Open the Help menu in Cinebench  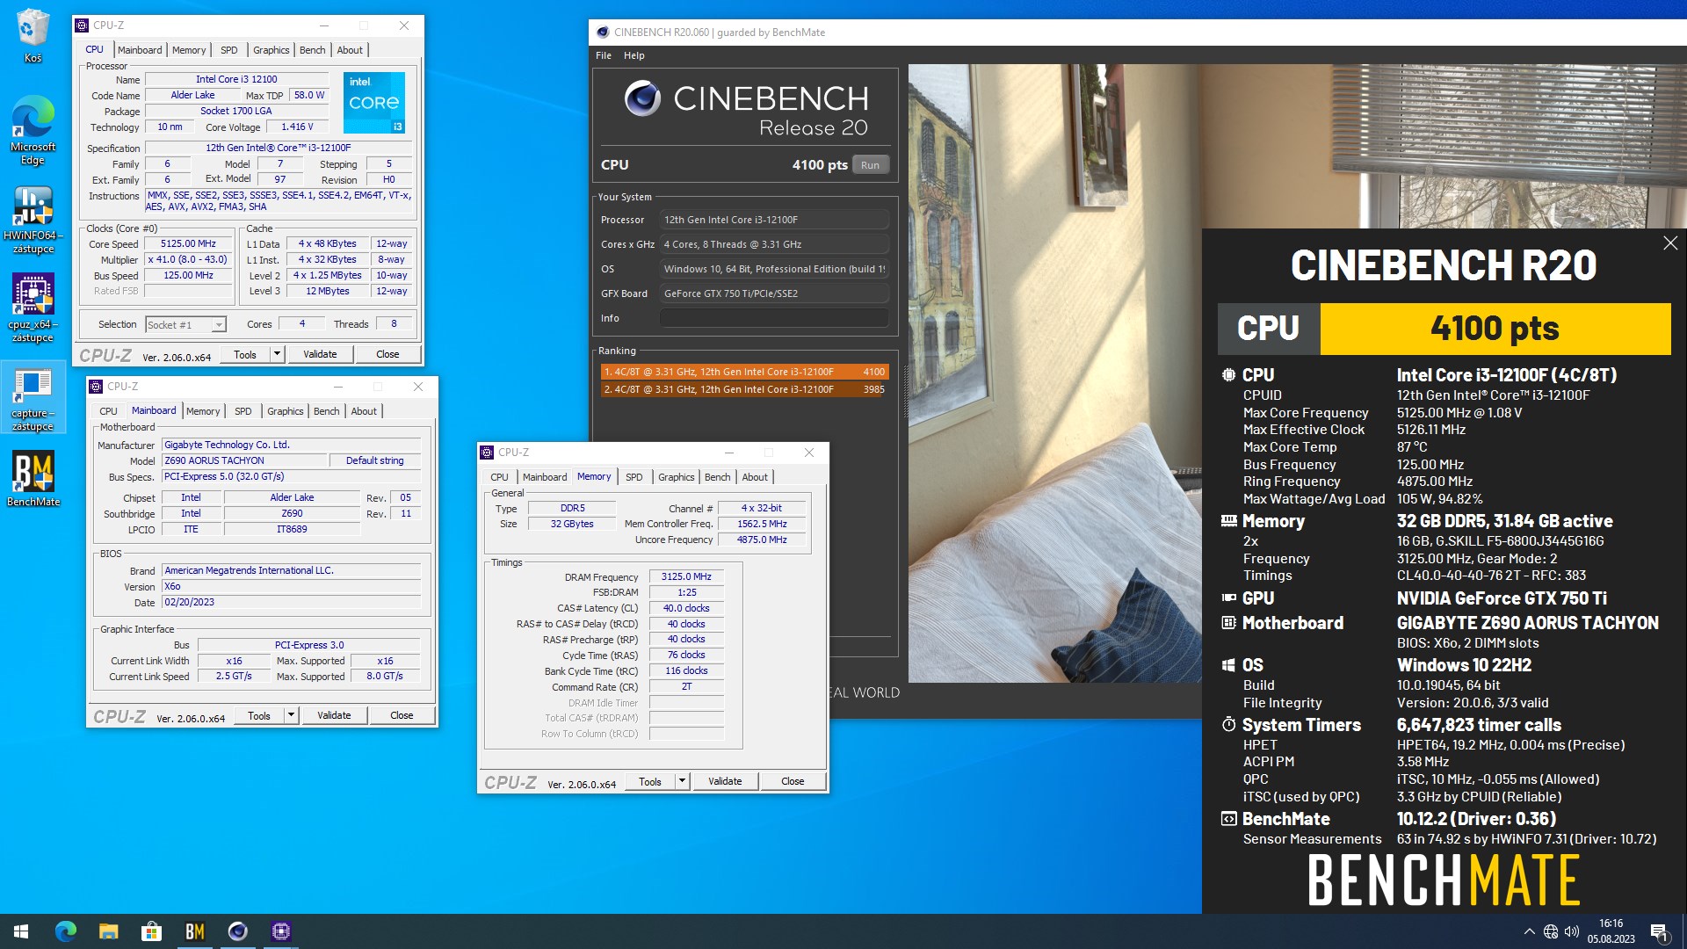point(634,55)
